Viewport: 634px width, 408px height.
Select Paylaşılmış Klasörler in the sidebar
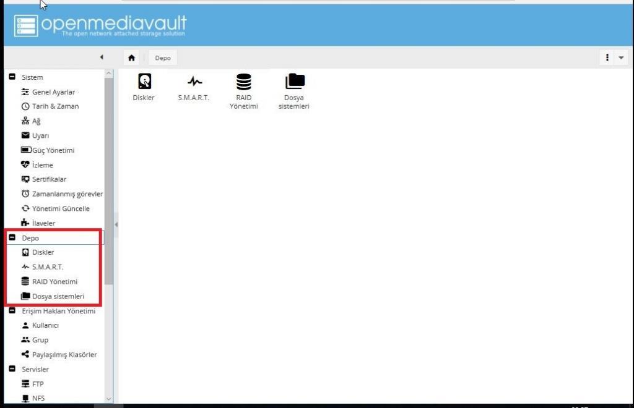[59, 354]
